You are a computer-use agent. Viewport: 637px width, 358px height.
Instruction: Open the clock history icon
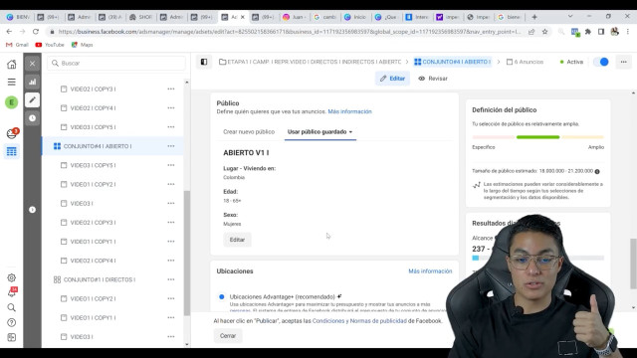tap(32, 118)
